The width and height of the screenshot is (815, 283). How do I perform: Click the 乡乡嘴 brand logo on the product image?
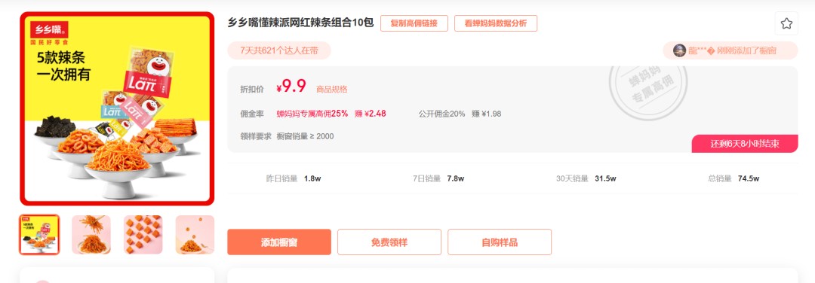tap(49, 29)
